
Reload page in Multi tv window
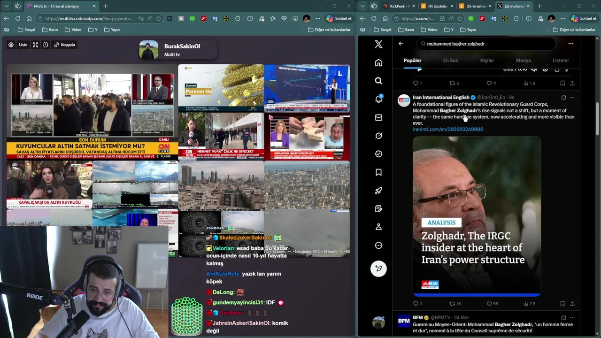(x=17, y=18)
